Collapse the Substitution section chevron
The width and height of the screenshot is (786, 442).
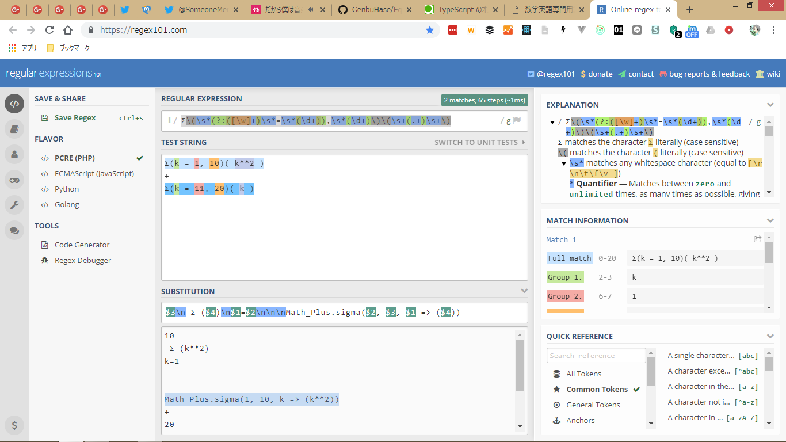(524, 291)
